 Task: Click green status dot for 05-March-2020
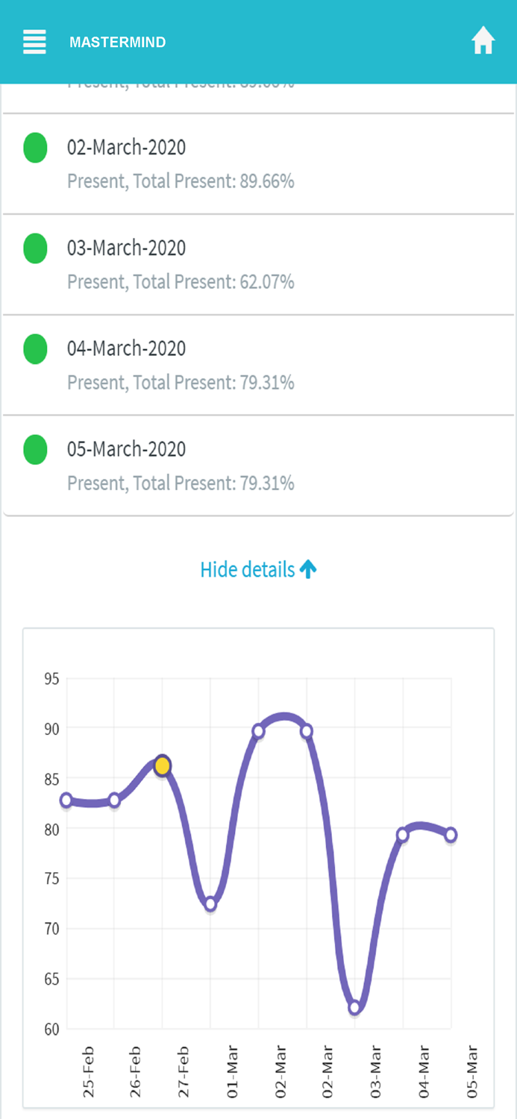(x=35, y=450)
